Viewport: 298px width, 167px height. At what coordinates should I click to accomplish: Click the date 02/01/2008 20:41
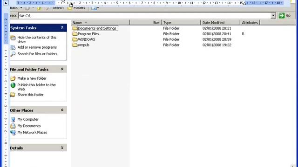coord(217,34)
